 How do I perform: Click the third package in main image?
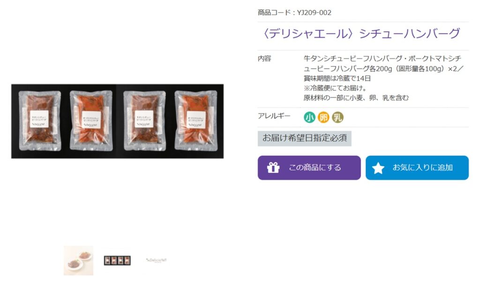[144, 121]
